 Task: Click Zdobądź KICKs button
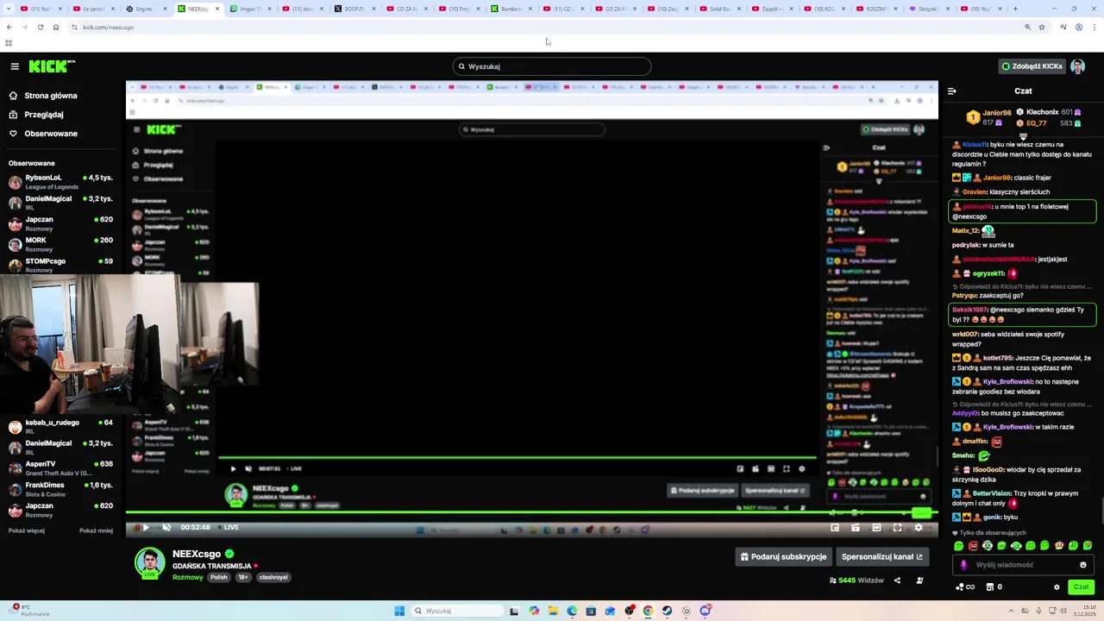pos(1032,66)
